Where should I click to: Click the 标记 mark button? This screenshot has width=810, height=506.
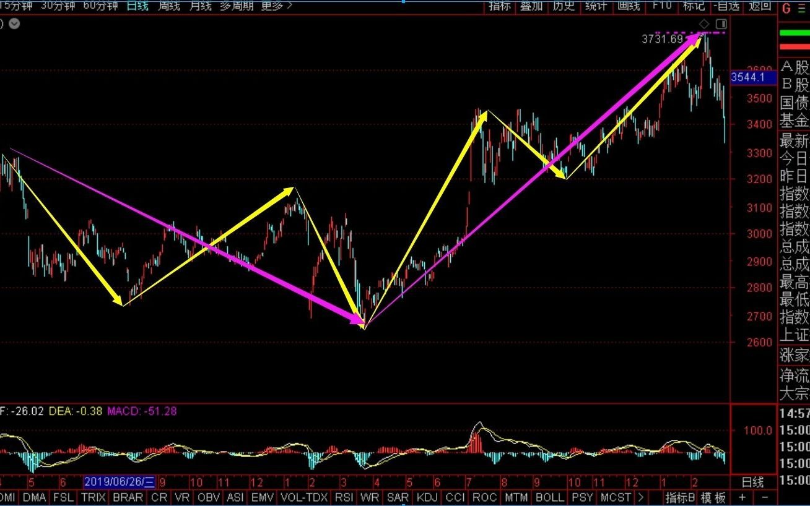click(x=694, y=6)
